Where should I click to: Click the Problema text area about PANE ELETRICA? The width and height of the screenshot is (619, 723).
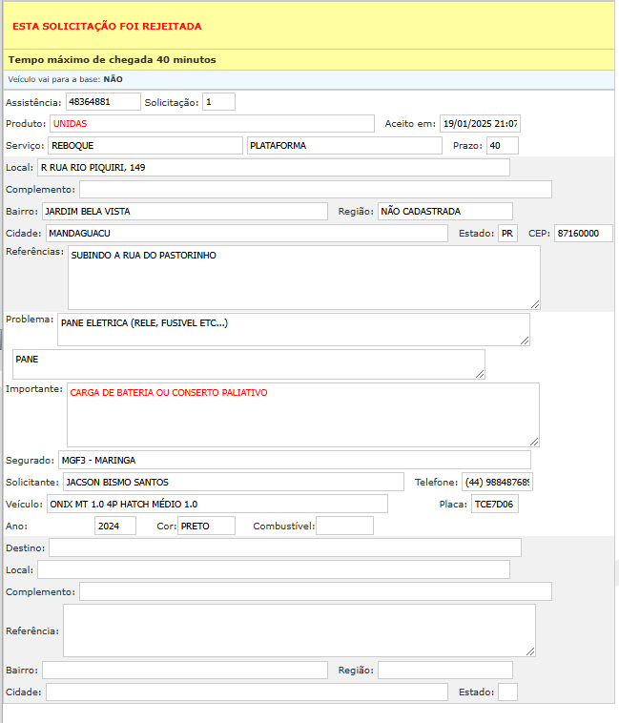pyautogui.click(x=293, y=329)
